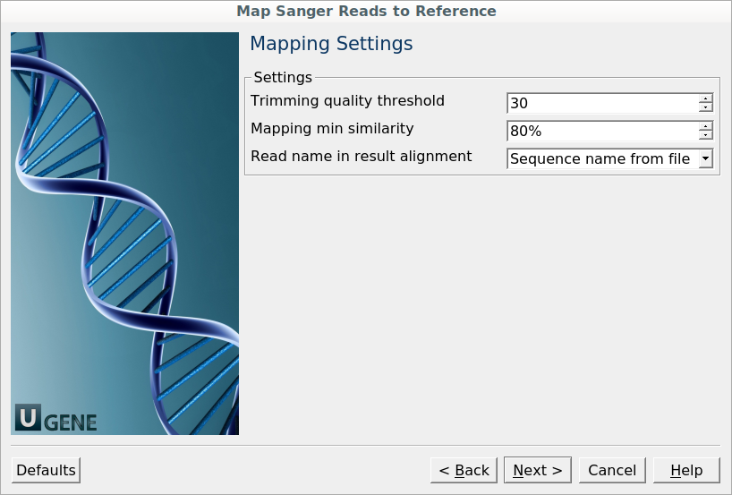Click the 'Mapping Settings' heading
Viewport: 732px width, 495px height.
tap(331, 44)
